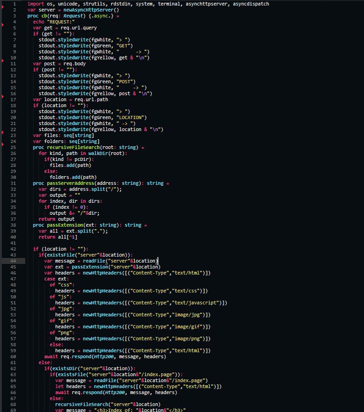Click "files.add(path)" on line 28

click(70, 165)
